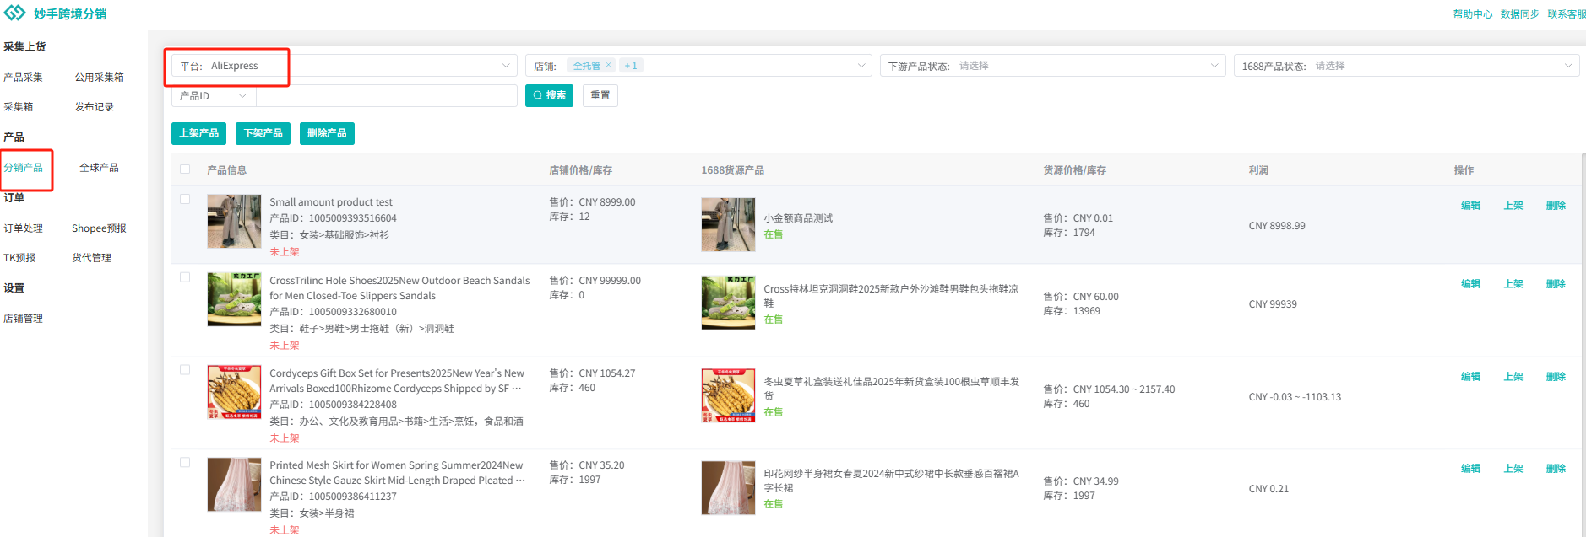The image size is (1586, 537).
Task: Open Shopee预报 in the sidebar
Action: click(99, 228)
